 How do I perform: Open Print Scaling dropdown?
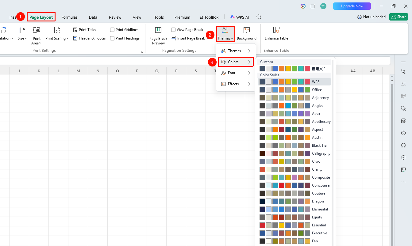[x=57, y=34]
